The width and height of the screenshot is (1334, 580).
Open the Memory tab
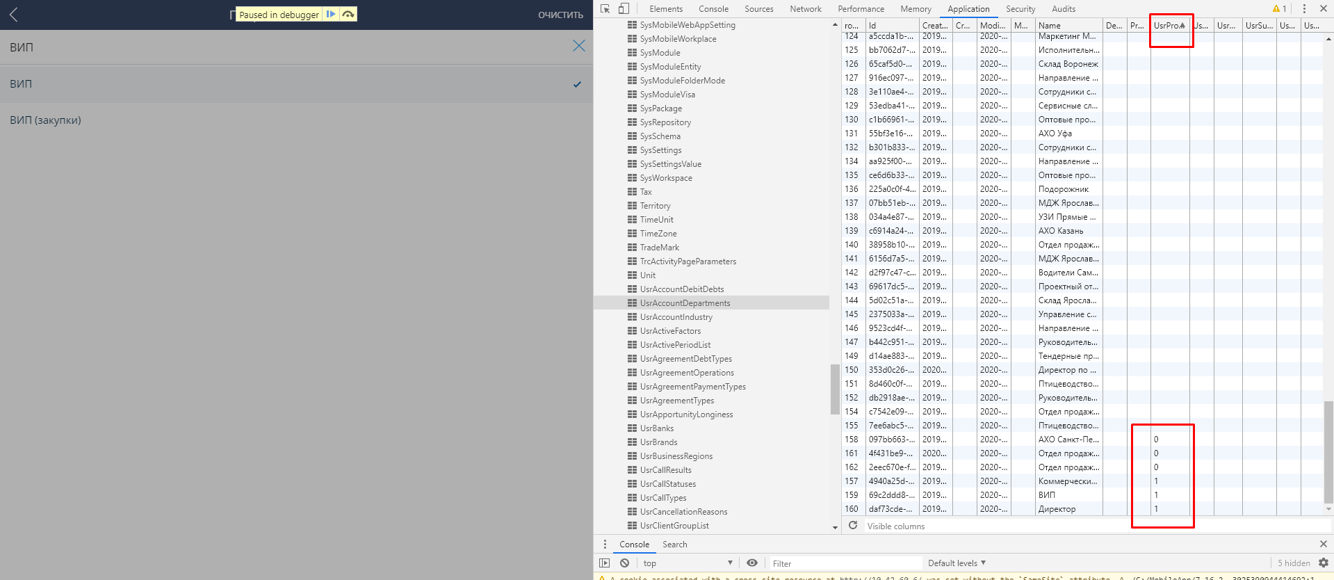pos(916,9)
